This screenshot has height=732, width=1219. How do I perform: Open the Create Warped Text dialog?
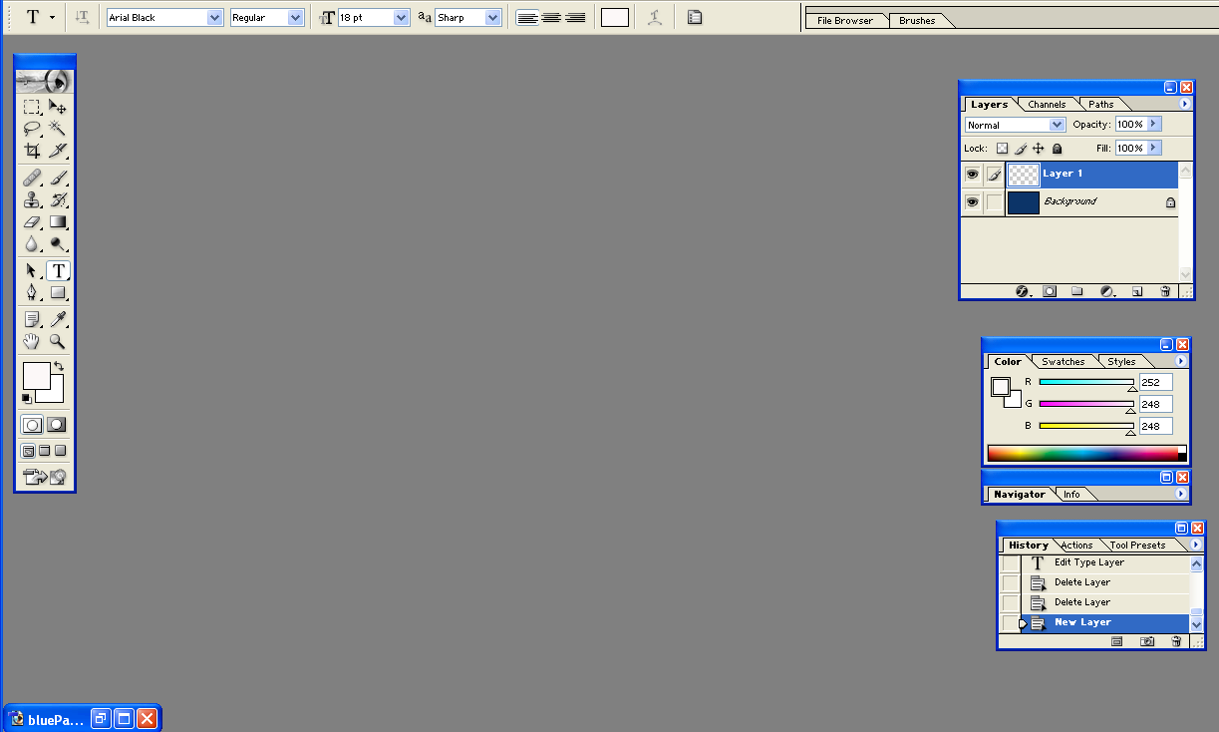click(655, 17)
